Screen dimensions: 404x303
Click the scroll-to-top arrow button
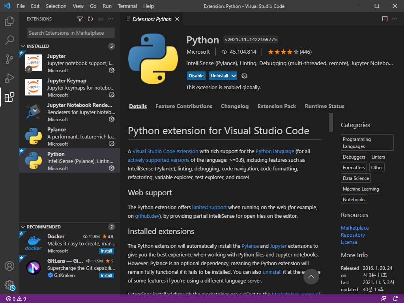pyautogui.click(x=311, y=277)
